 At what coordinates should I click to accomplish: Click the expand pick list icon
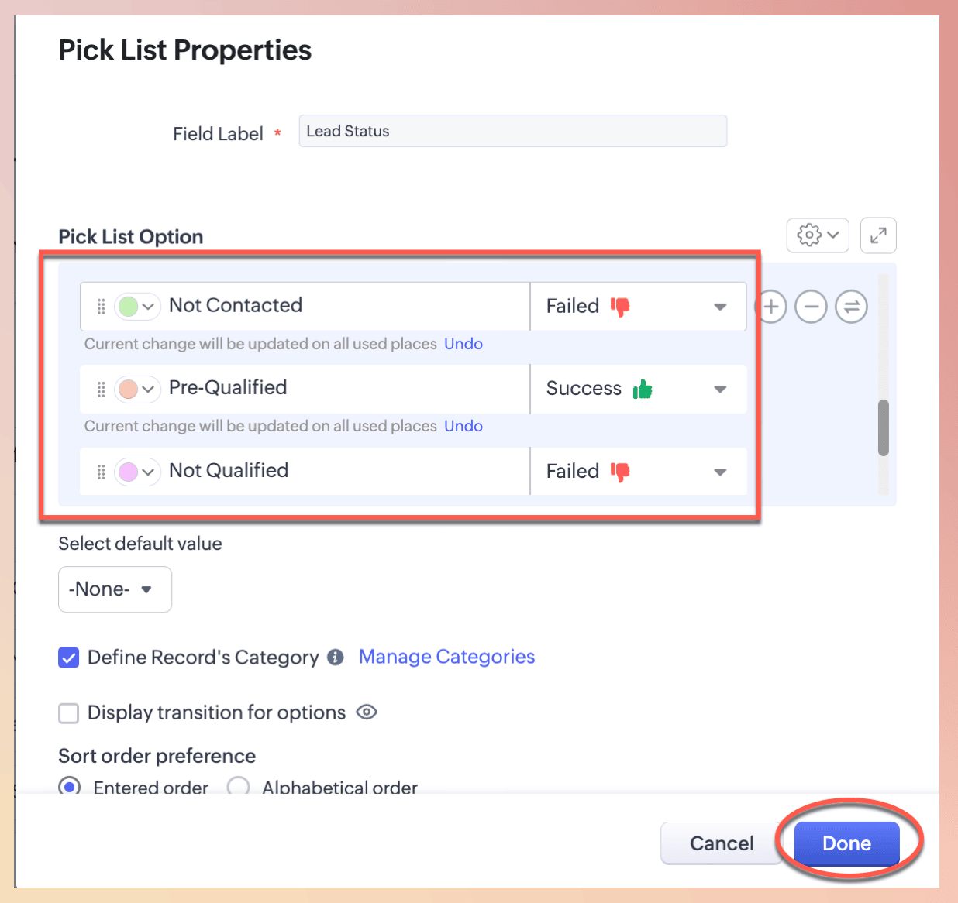(878, 235)
